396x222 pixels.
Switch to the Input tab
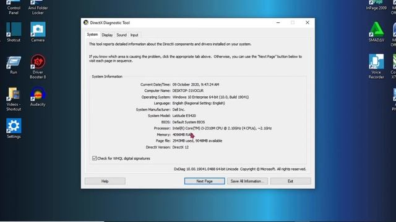(x=134, y=35)
